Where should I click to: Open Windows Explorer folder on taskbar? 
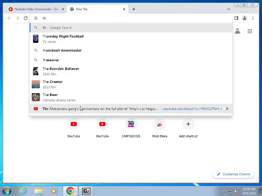39,191
